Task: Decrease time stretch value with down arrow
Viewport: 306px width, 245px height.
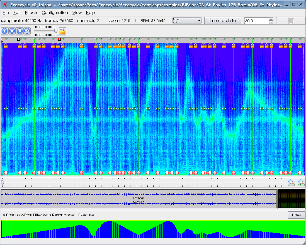Action: pyautogui.click(x=271, y=22)
